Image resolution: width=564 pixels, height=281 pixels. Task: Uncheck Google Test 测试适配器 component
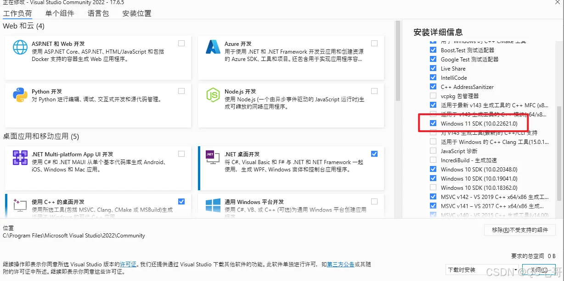point(433,59)
